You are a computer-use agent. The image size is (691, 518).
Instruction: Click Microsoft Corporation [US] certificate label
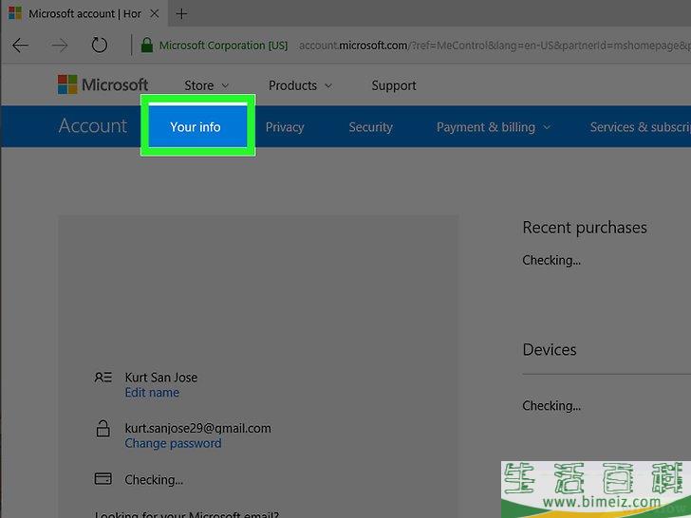click(x=223, y=46)
